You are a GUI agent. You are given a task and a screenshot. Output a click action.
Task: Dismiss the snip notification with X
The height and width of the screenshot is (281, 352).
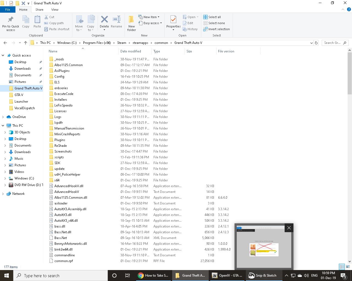[x=289, y=228]
